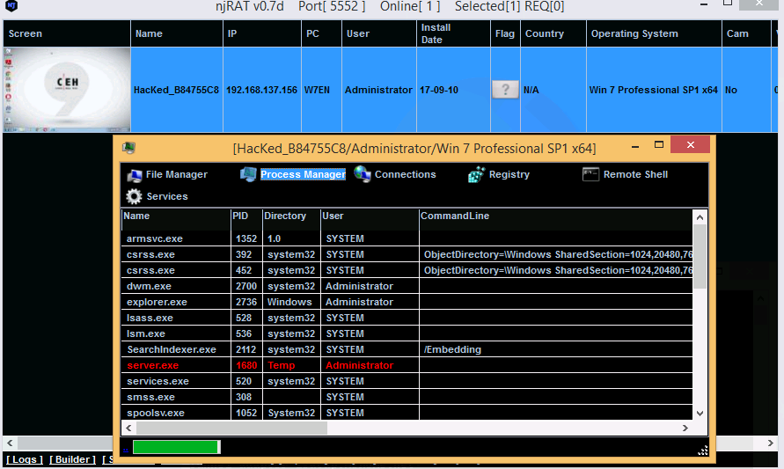
Task: Click njRAT app icon in title bar
Action: tap(11, 6)
